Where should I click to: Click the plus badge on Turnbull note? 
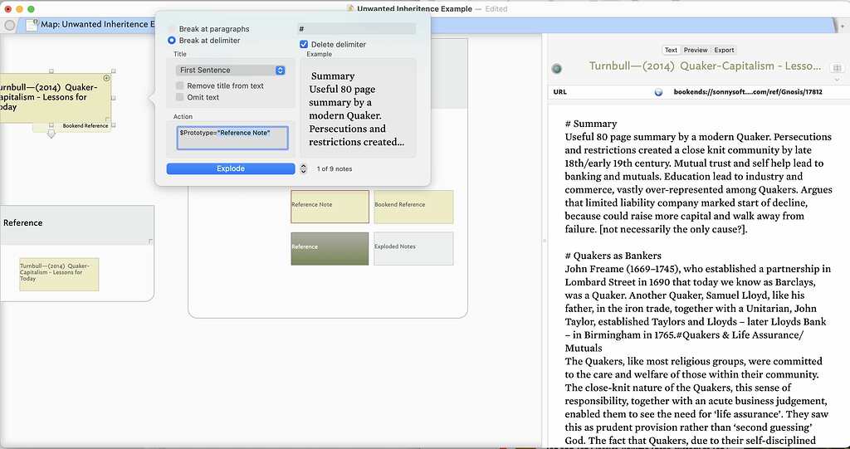click(106, 78)
